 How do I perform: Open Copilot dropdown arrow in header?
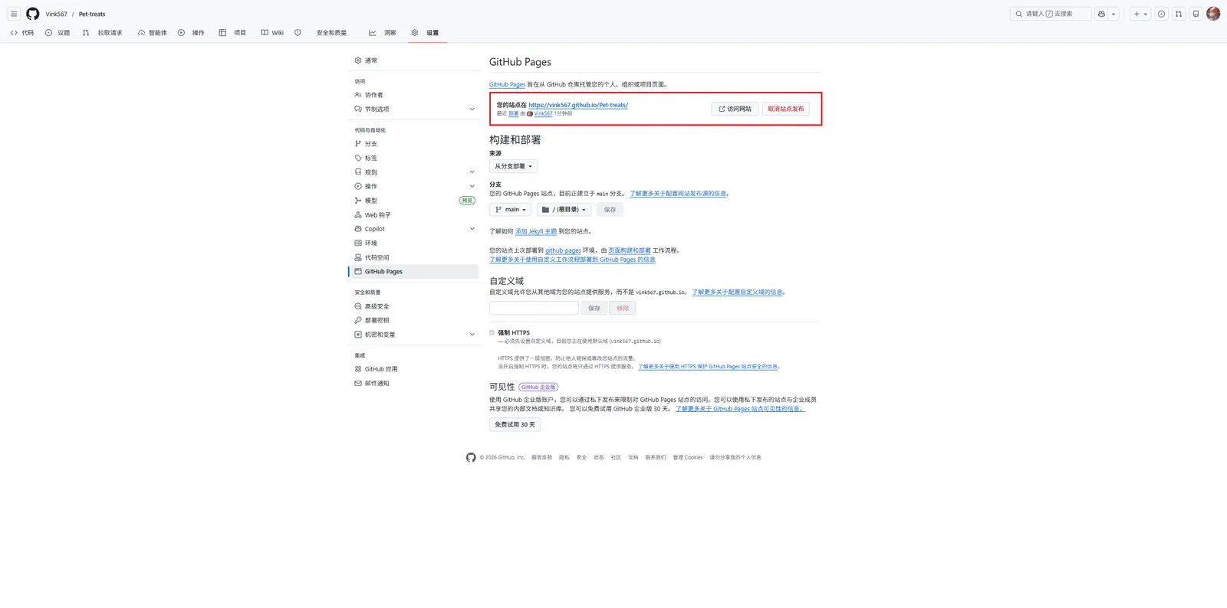click(1114, 14)
